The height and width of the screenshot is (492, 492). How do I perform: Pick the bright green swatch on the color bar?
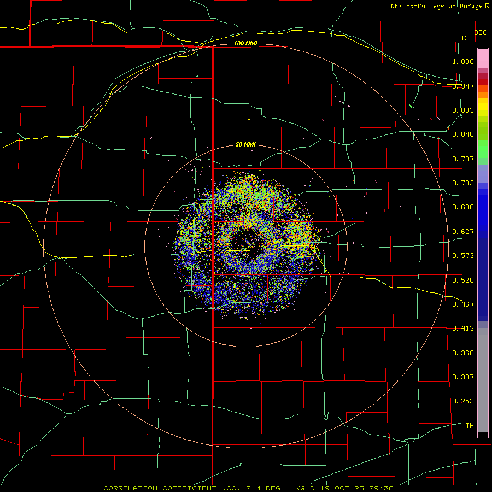[x=483, y=149]
